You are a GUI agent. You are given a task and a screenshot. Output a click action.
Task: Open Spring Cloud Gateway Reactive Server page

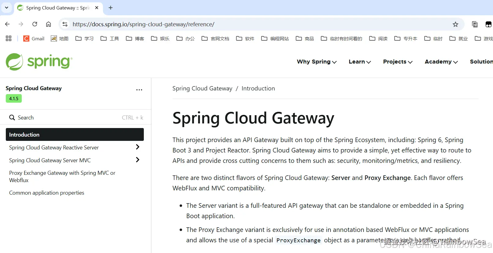pos(54,148)
